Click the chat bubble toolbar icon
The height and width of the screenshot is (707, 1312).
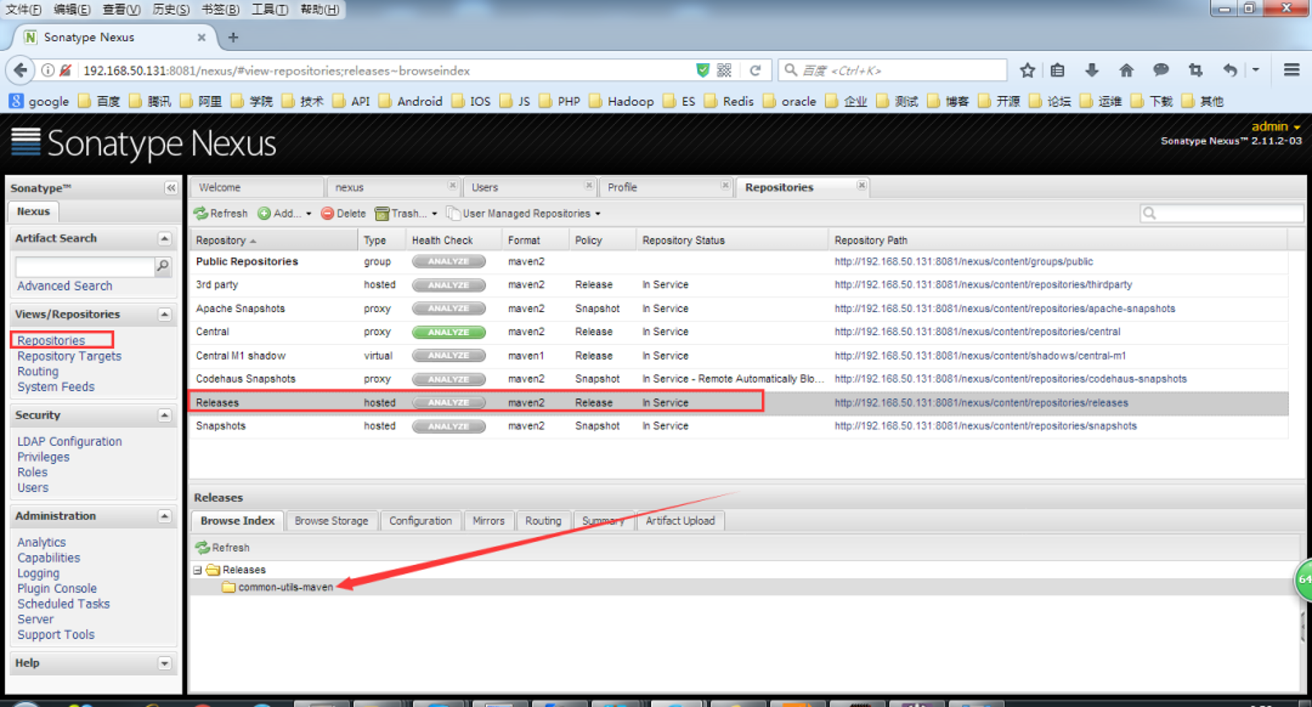click(1161, 70)
